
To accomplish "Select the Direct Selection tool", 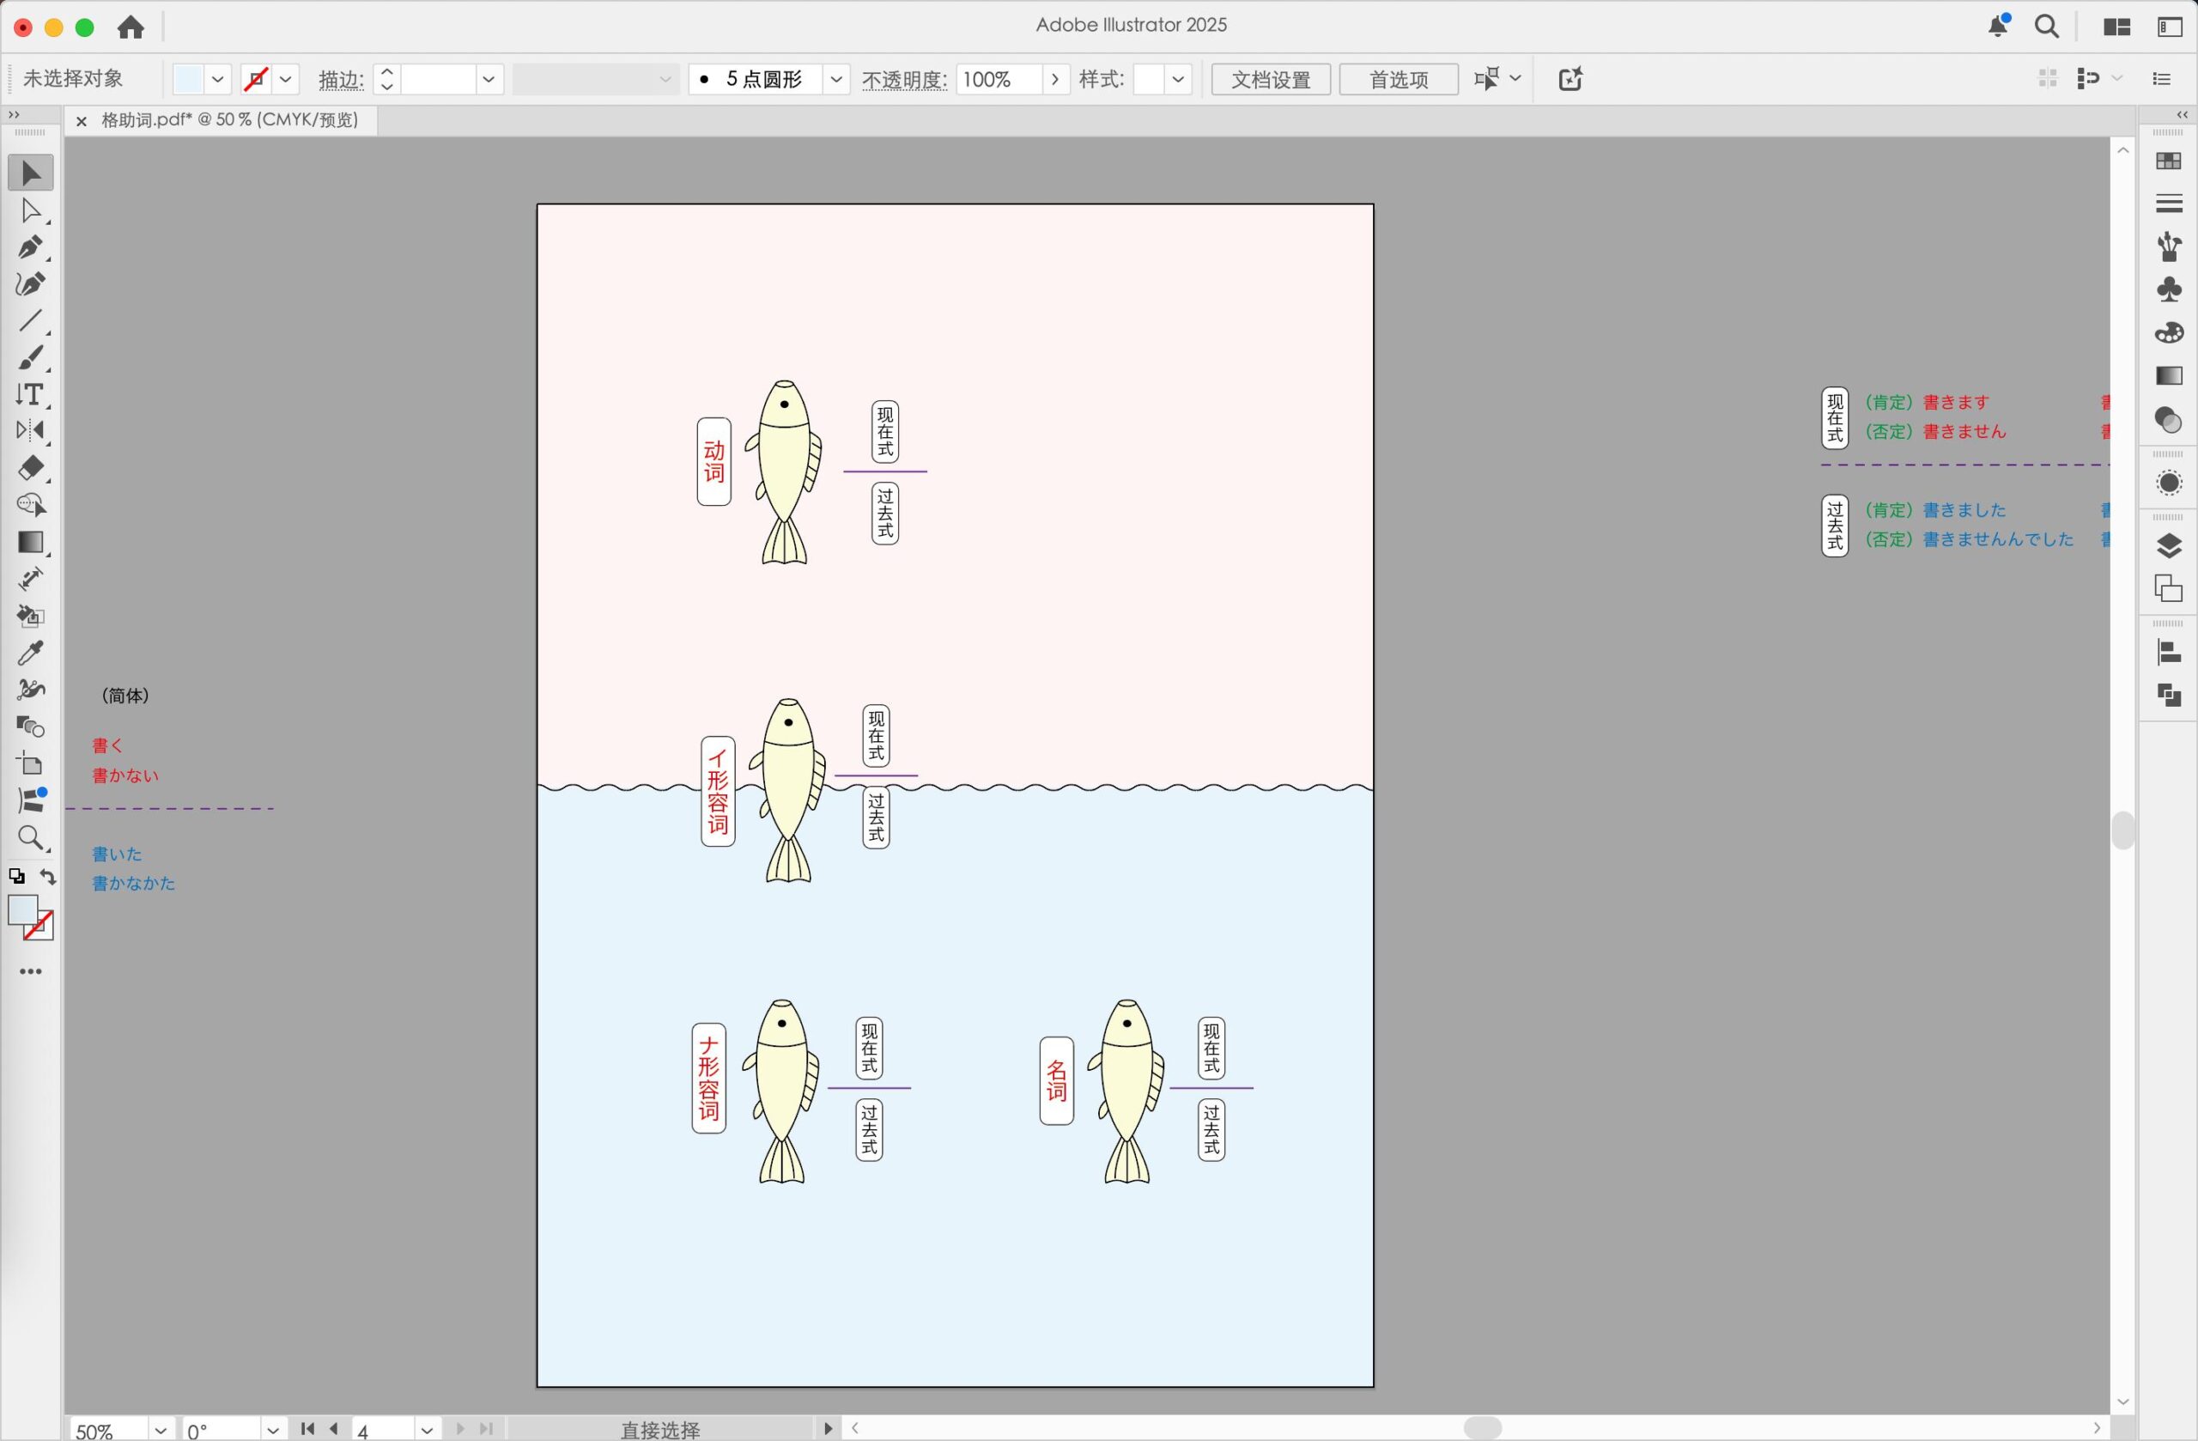I will point(30,211).
